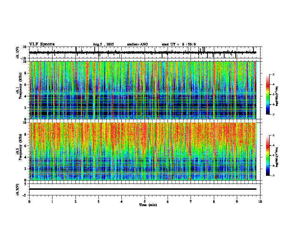Click the log(PSD) label beside ch.2 colorbar
Image resolution: width=293 pixels, height=226 pixels.
(x=277, y=157)
